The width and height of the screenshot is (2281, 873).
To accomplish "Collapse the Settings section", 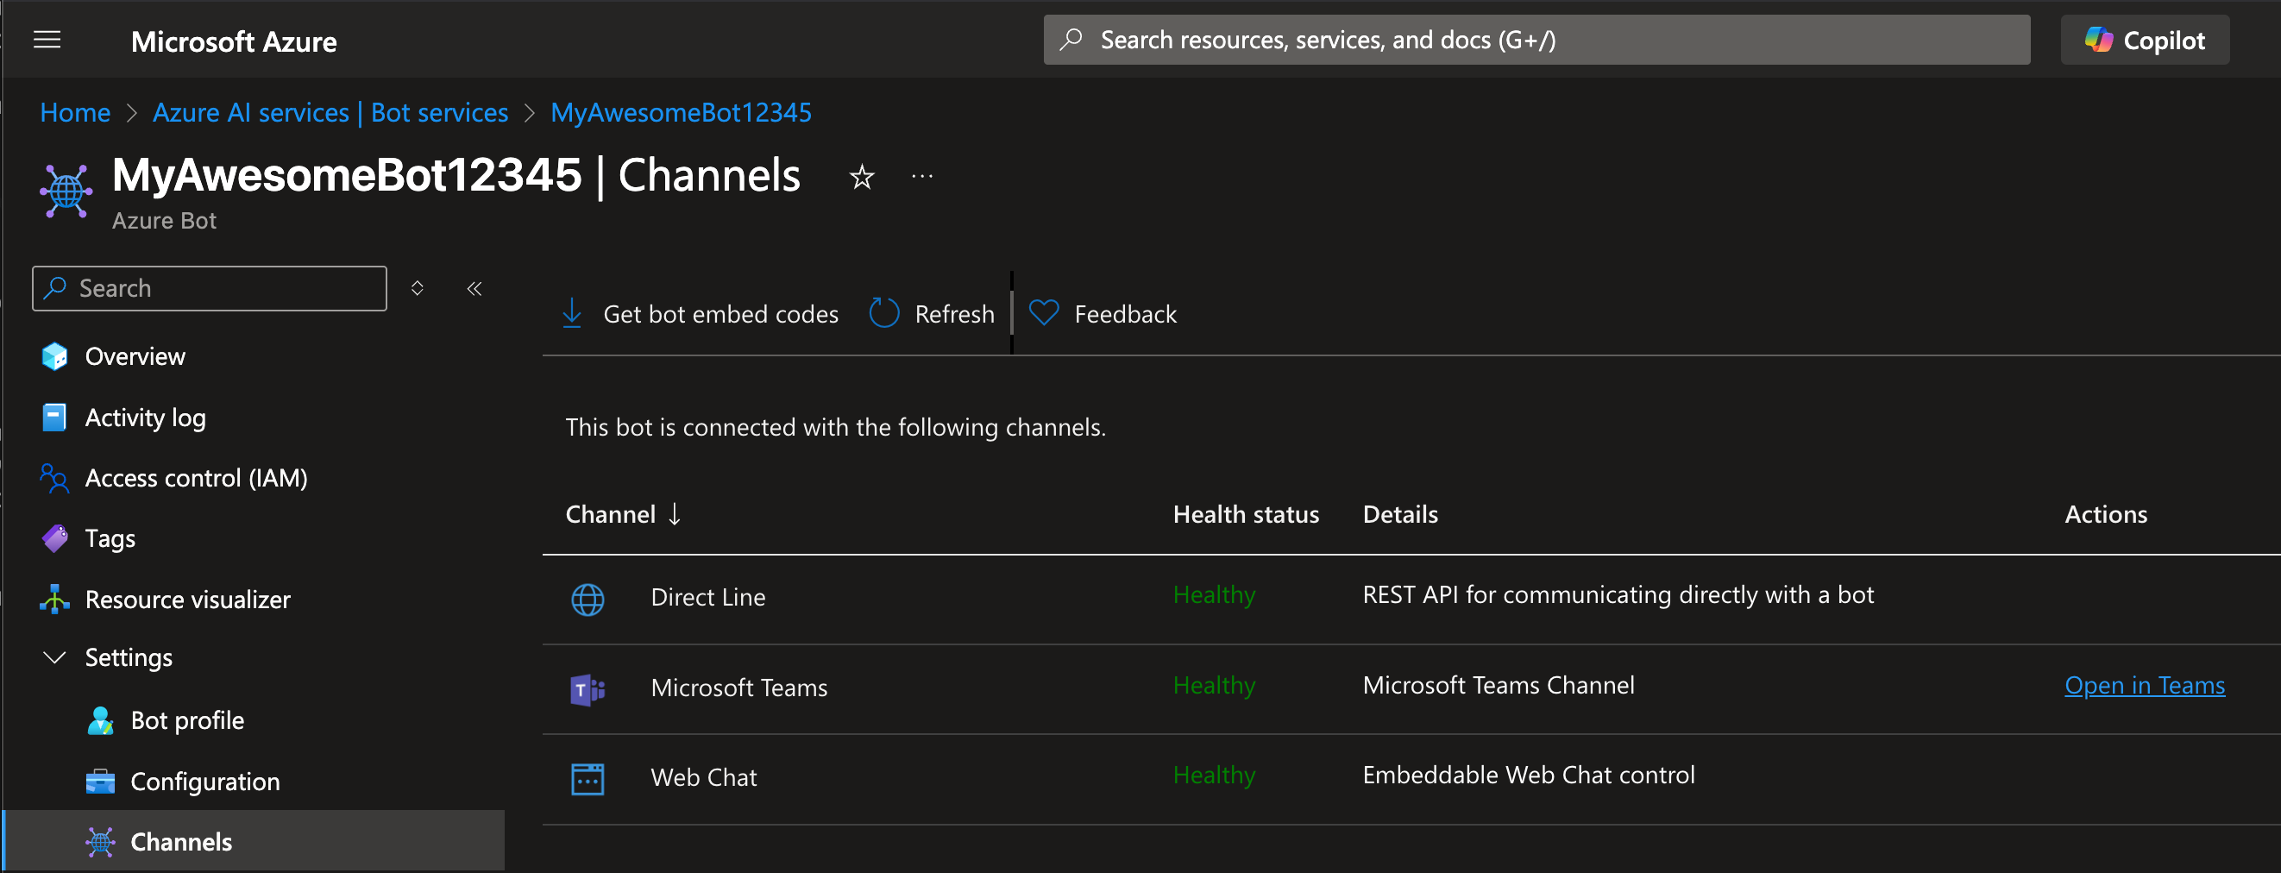I will click(x=55, y=658).
